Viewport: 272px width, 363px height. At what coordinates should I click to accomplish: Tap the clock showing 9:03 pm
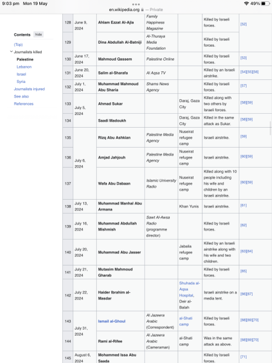point(10,4)
